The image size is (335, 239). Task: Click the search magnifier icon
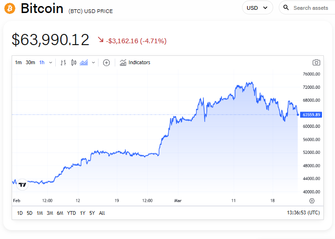pos(286,8)
